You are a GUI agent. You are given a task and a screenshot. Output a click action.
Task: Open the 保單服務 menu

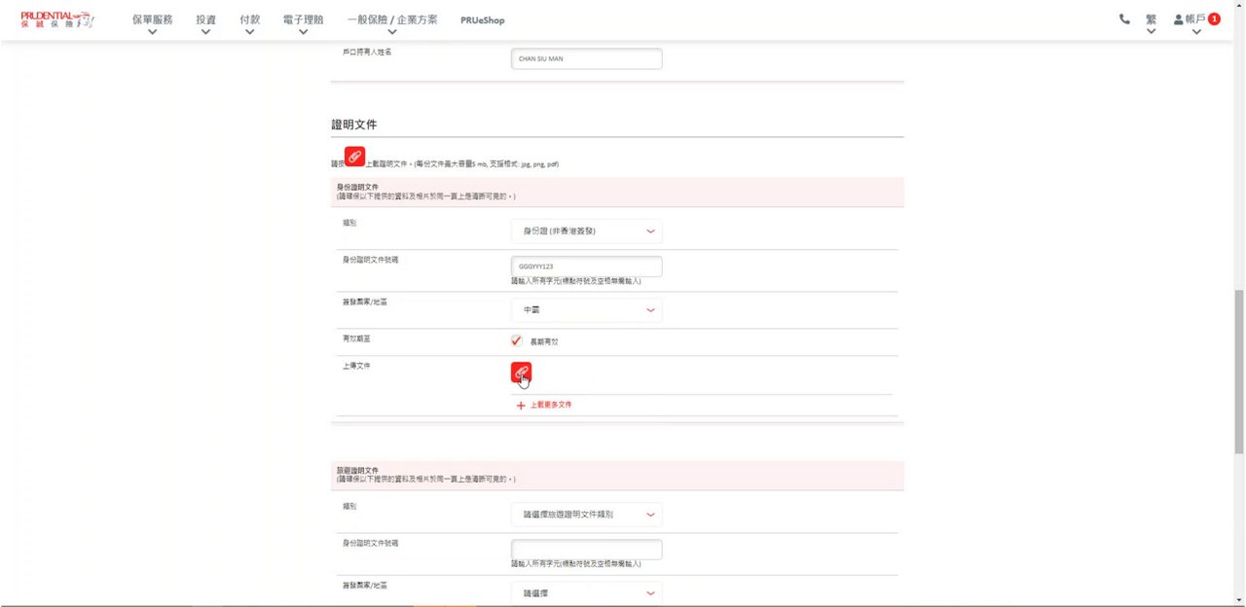coord(152,20)
